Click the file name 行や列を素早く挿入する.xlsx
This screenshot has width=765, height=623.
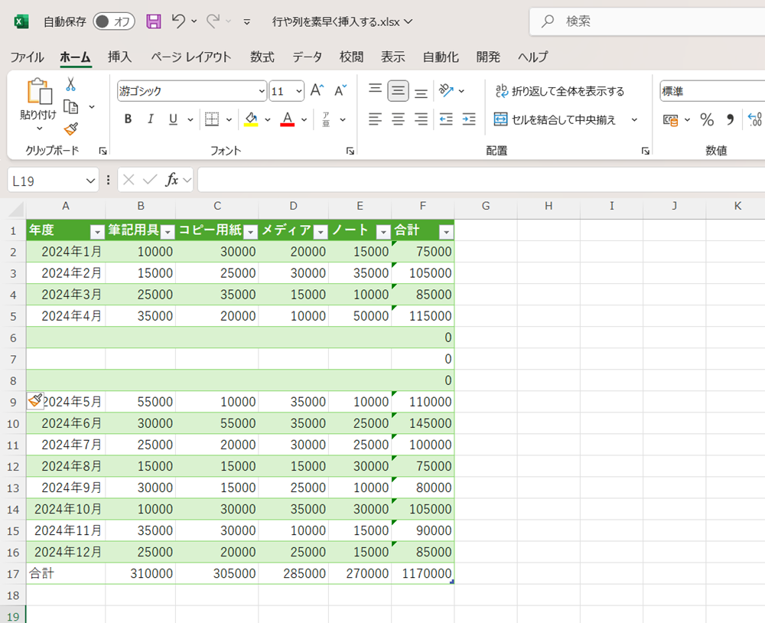pyautogui.click(x=336, y=21)
